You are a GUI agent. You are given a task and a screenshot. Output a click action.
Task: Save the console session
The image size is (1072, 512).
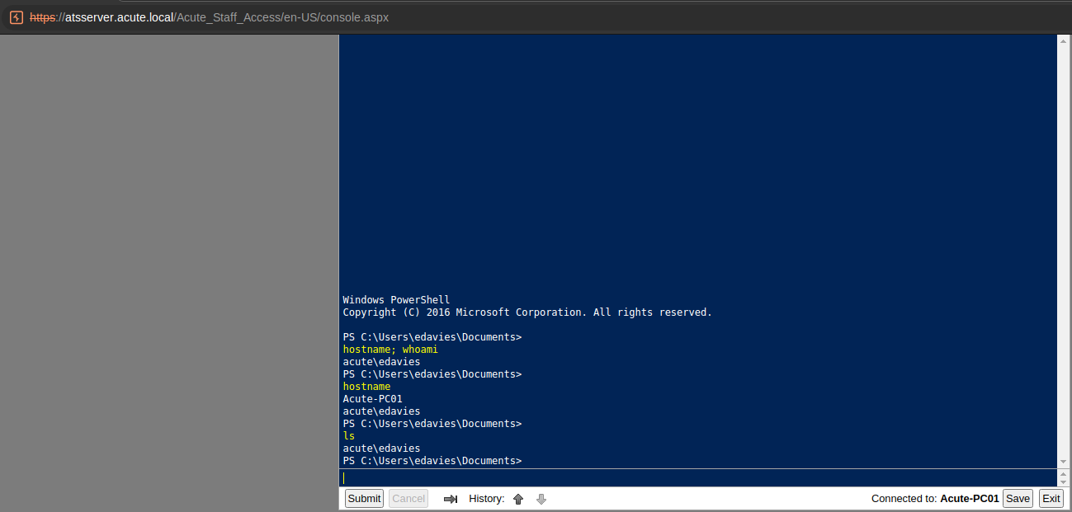click(1018, 499)
